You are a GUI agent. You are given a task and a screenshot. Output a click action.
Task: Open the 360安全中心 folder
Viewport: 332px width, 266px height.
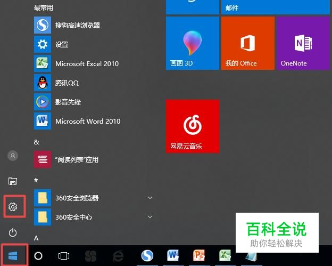(x=93, y=217)
